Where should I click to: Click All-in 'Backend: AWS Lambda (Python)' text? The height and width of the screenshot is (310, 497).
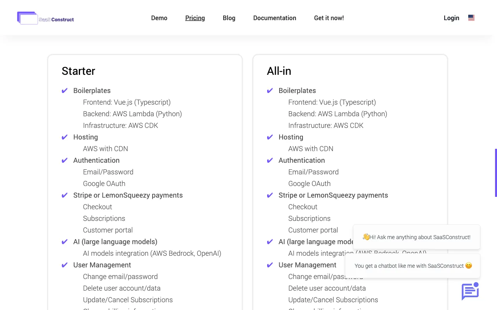click(338, 114)
